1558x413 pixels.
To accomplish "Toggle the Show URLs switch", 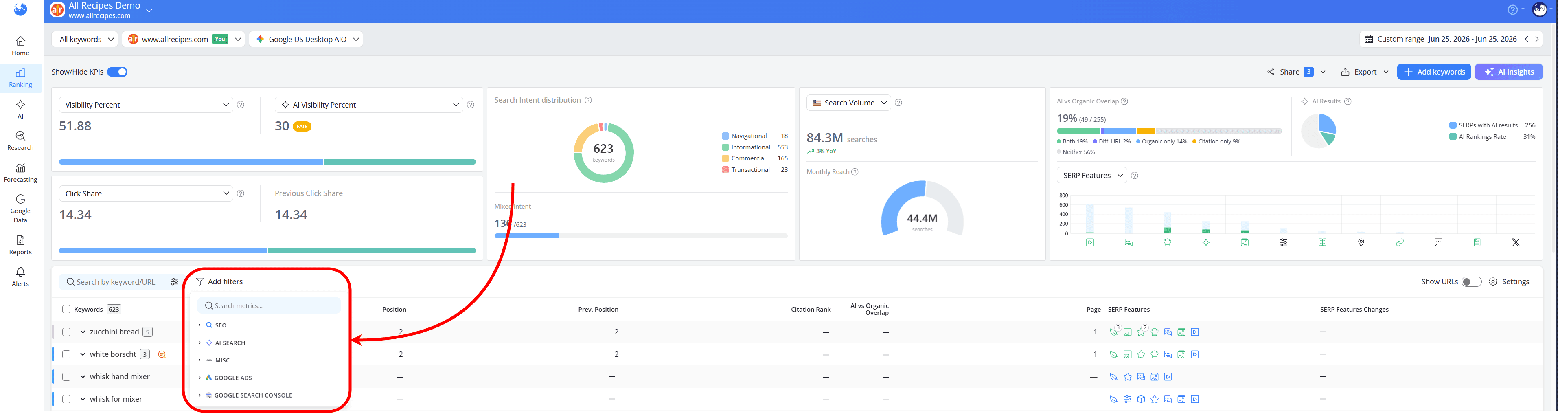I will pyautogui.click(x=1472, y=282).
